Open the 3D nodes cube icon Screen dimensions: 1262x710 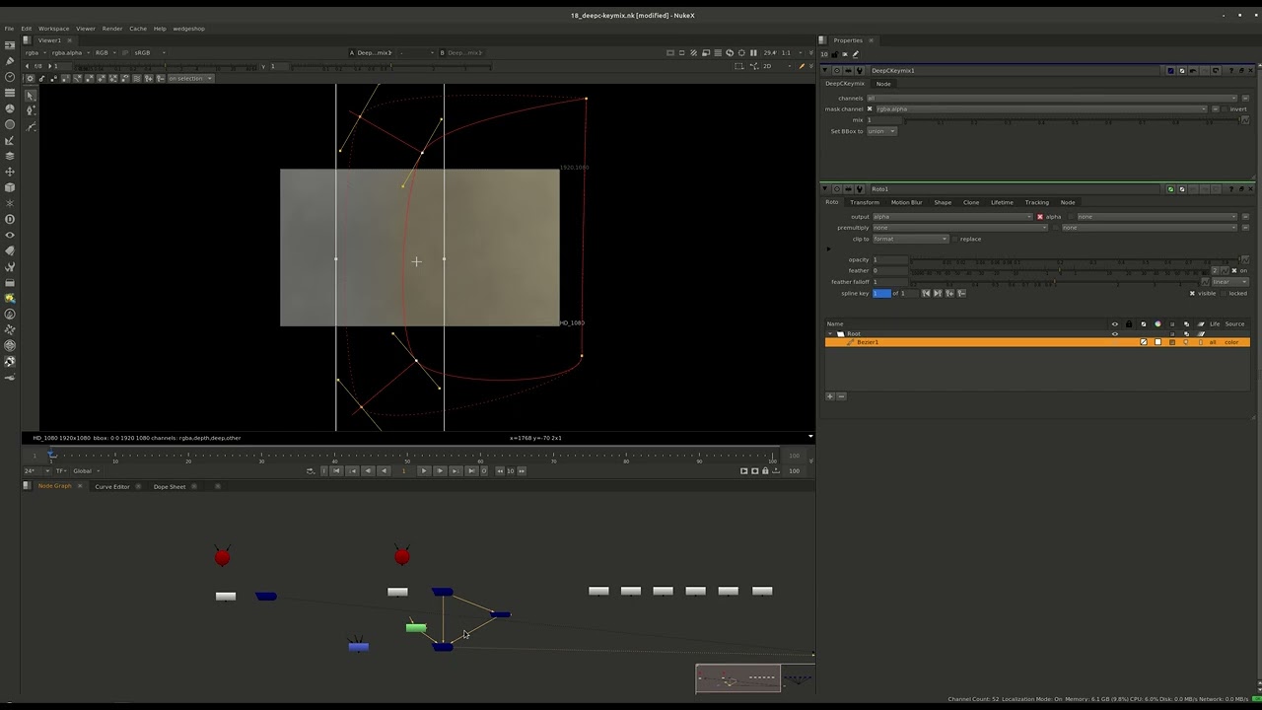pos(10,187)
